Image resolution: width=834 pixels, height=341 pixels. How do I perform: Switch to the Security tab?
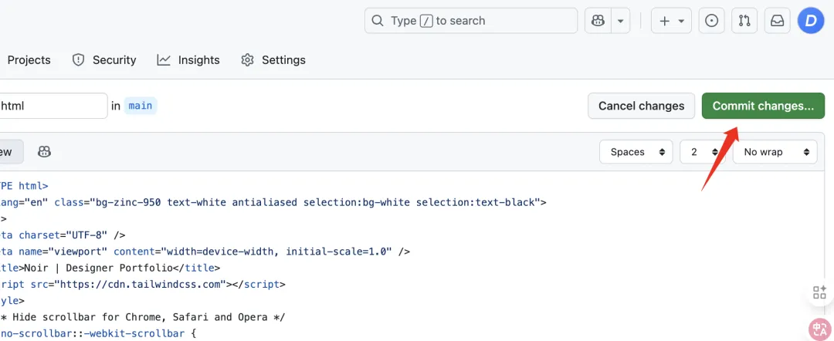click(x=104, y=60)
